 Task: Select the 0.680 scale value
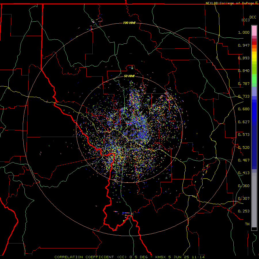(x=244, y=109)
